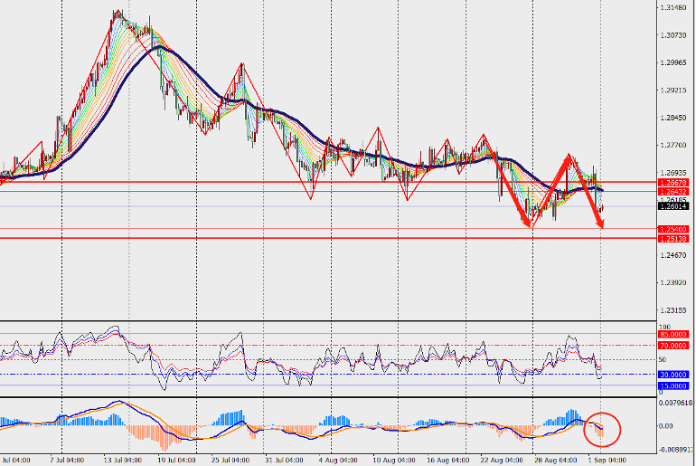Click the black current price label 1.26014
Viewport: 696px width, 466px height.
click(673, 206)
